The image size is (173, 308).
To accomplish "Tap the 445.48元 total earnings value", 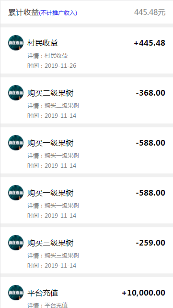I will click(x=150, y=12).
